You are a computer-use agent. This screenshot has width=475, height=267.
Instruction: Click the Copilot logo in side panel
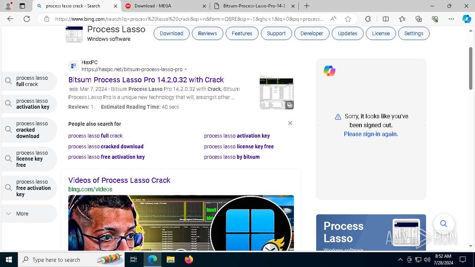pos(330,71)
